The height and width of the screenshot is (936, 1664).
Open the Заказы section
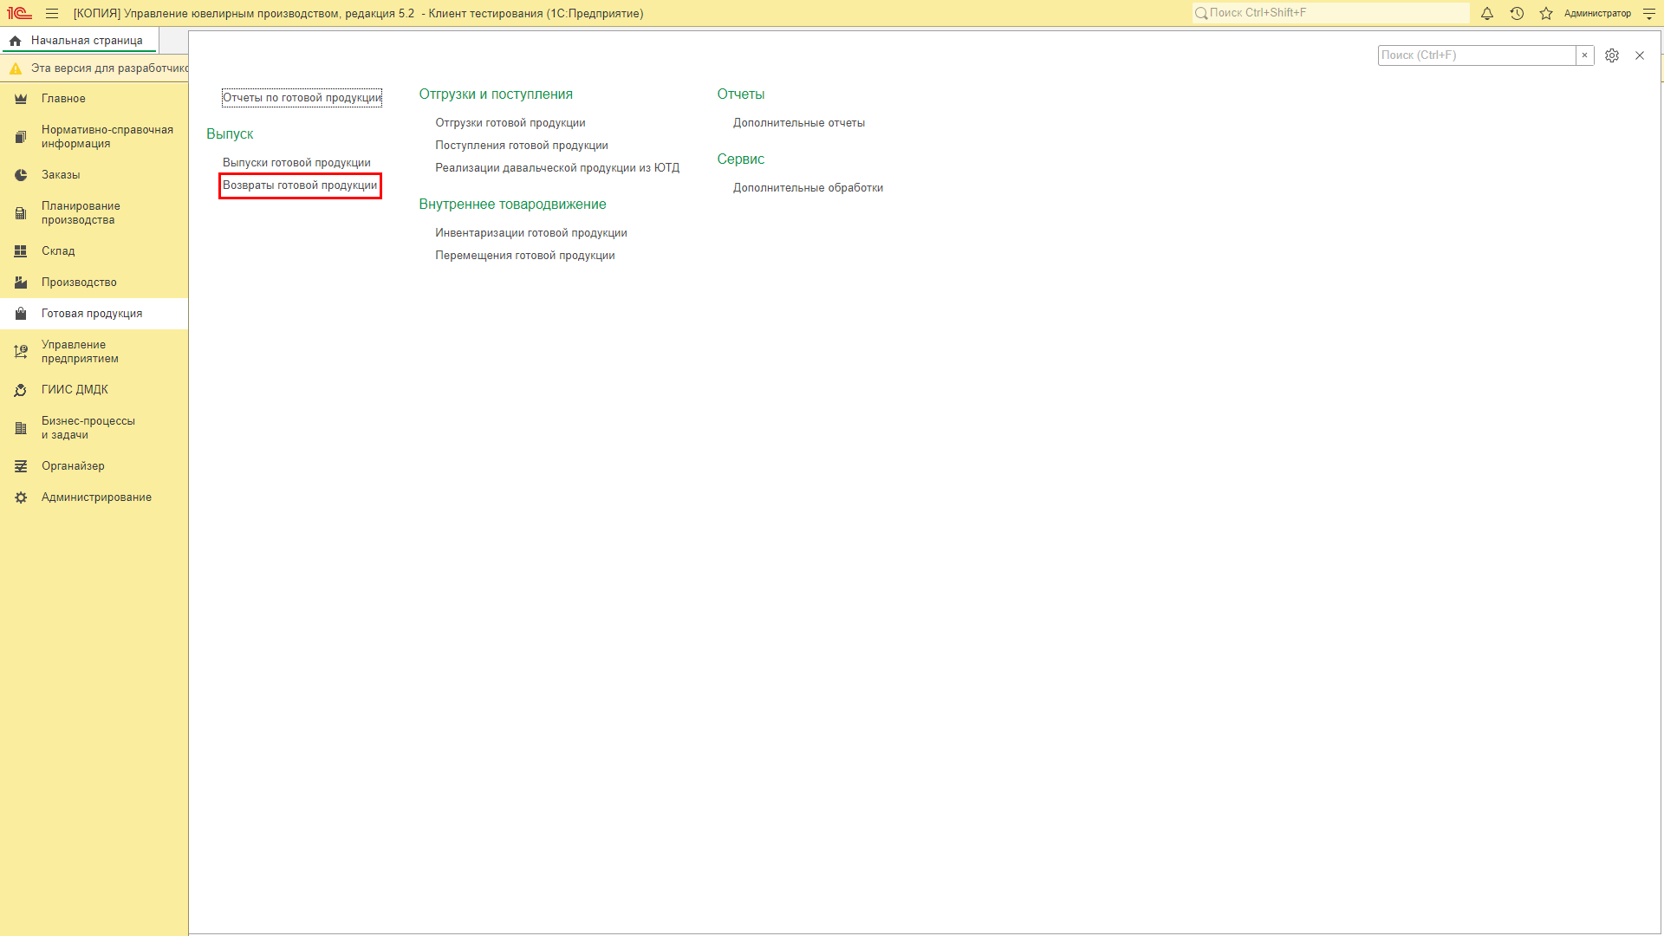pyautogui.click(x=94, y=175)
